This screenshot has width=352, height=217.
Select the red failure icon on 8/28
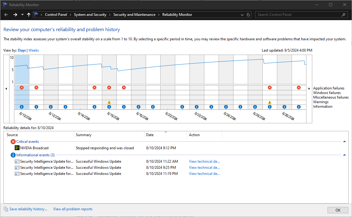(x=299, y=88)
